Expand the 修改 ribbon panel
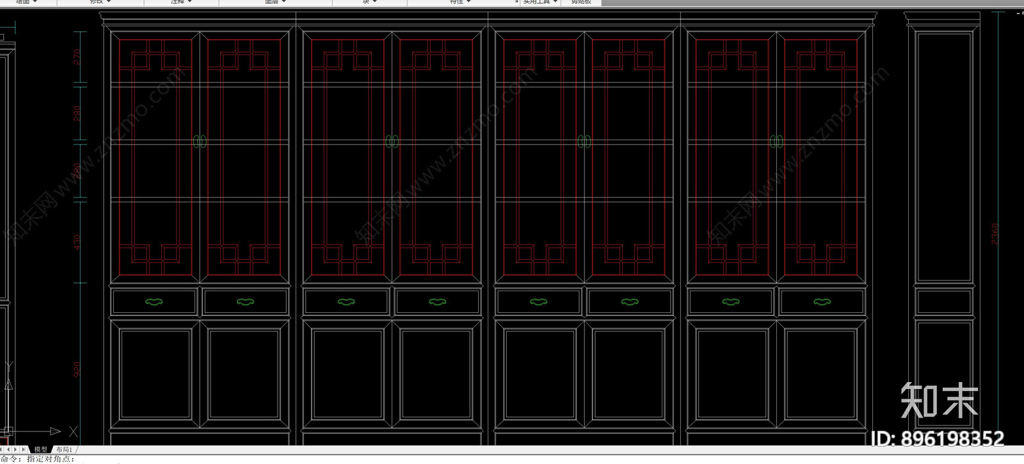 100,2
